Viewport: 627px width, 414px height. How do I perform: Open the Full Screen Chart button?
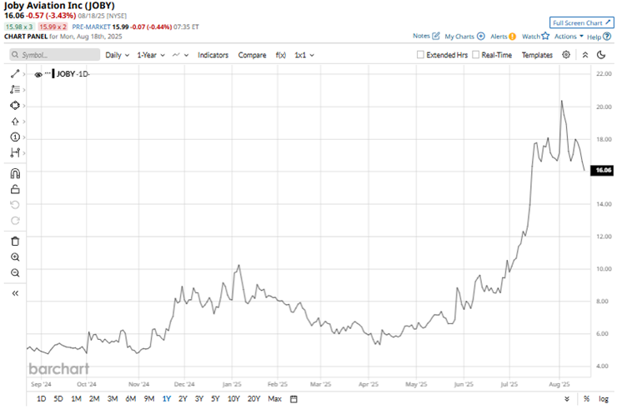(x=581, y=22)
